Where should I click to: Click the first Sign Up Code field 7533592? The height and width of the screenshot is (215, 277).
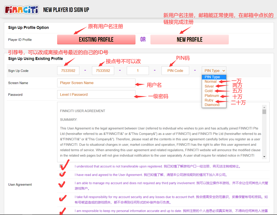[x=68, y=70]
